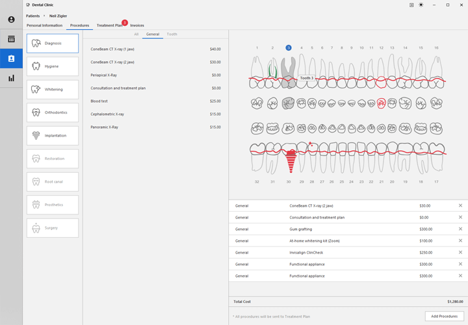Click the Add Procedures button
468x325 pixels.
[444, 316]
